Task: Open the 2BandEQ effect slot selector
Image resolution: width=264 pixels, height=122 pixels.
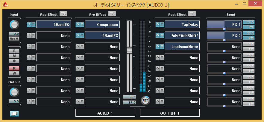Action: [102, 35]
